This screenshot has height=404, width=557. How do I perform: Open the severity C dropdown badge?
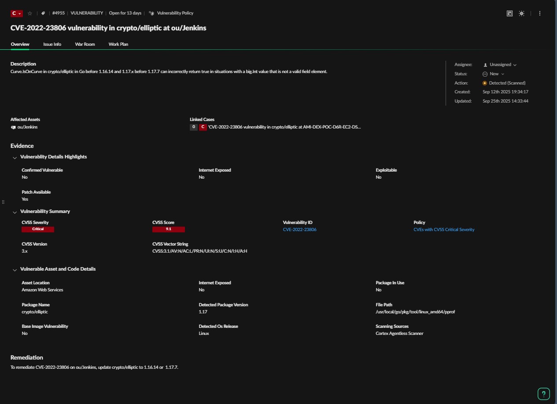17,13
